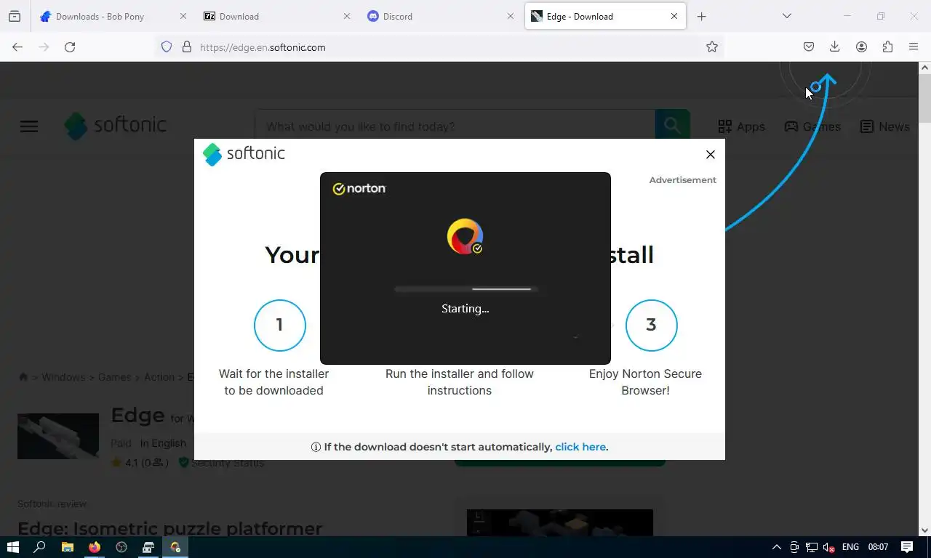931x558 pixels.
Task: Reload the current page
Action: tap(70, 46)
